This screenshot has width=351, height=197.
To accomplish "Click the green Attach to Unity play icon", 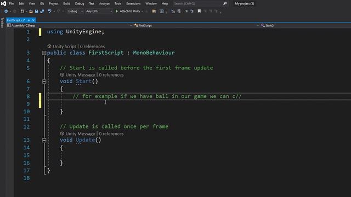I will pos(117,11).
